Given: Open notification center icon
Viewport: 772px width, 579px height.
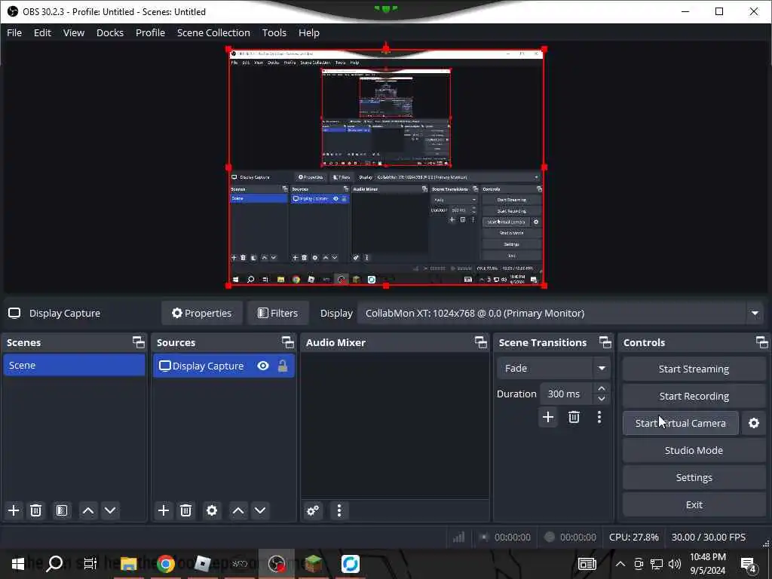Looking at the screenshot, I should click(x=749, y=565).
